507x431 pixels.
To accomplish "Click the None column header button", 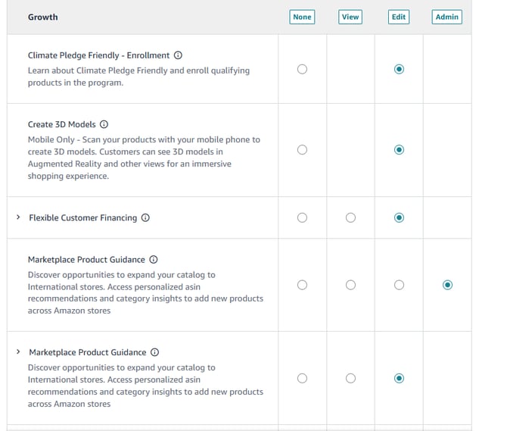I will click(x=302, y=17).
